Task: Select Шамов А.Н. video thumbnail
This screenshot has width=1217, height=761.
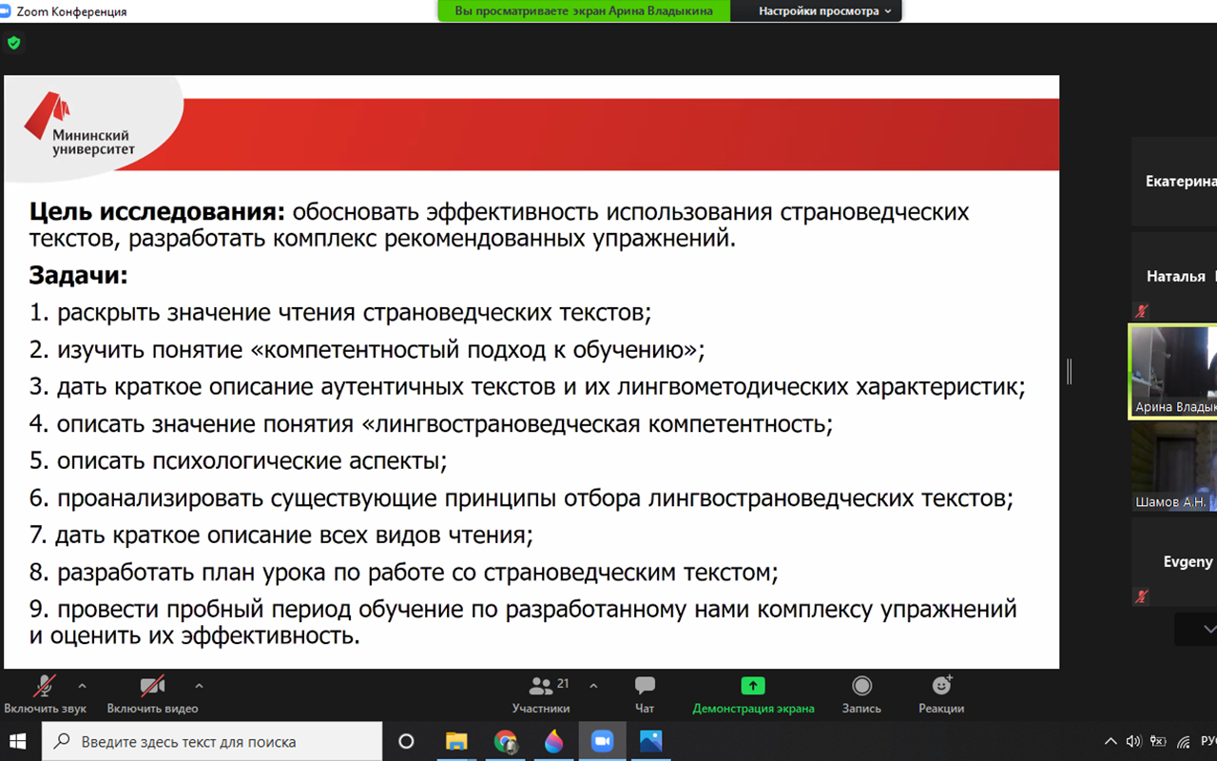Action: [x=1174, y=467]
